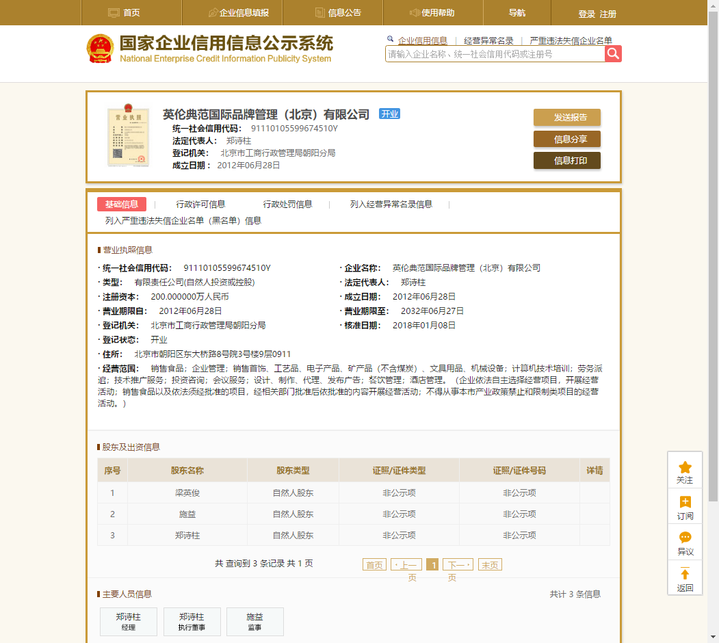Click the 经营异常名录 link above search
719x643 pixels.
pyautogui.click(x=488, y=41)
